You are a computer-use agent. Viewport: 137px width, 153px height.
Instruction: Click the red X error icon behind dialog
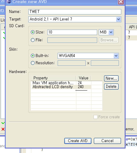click(3, 129)
